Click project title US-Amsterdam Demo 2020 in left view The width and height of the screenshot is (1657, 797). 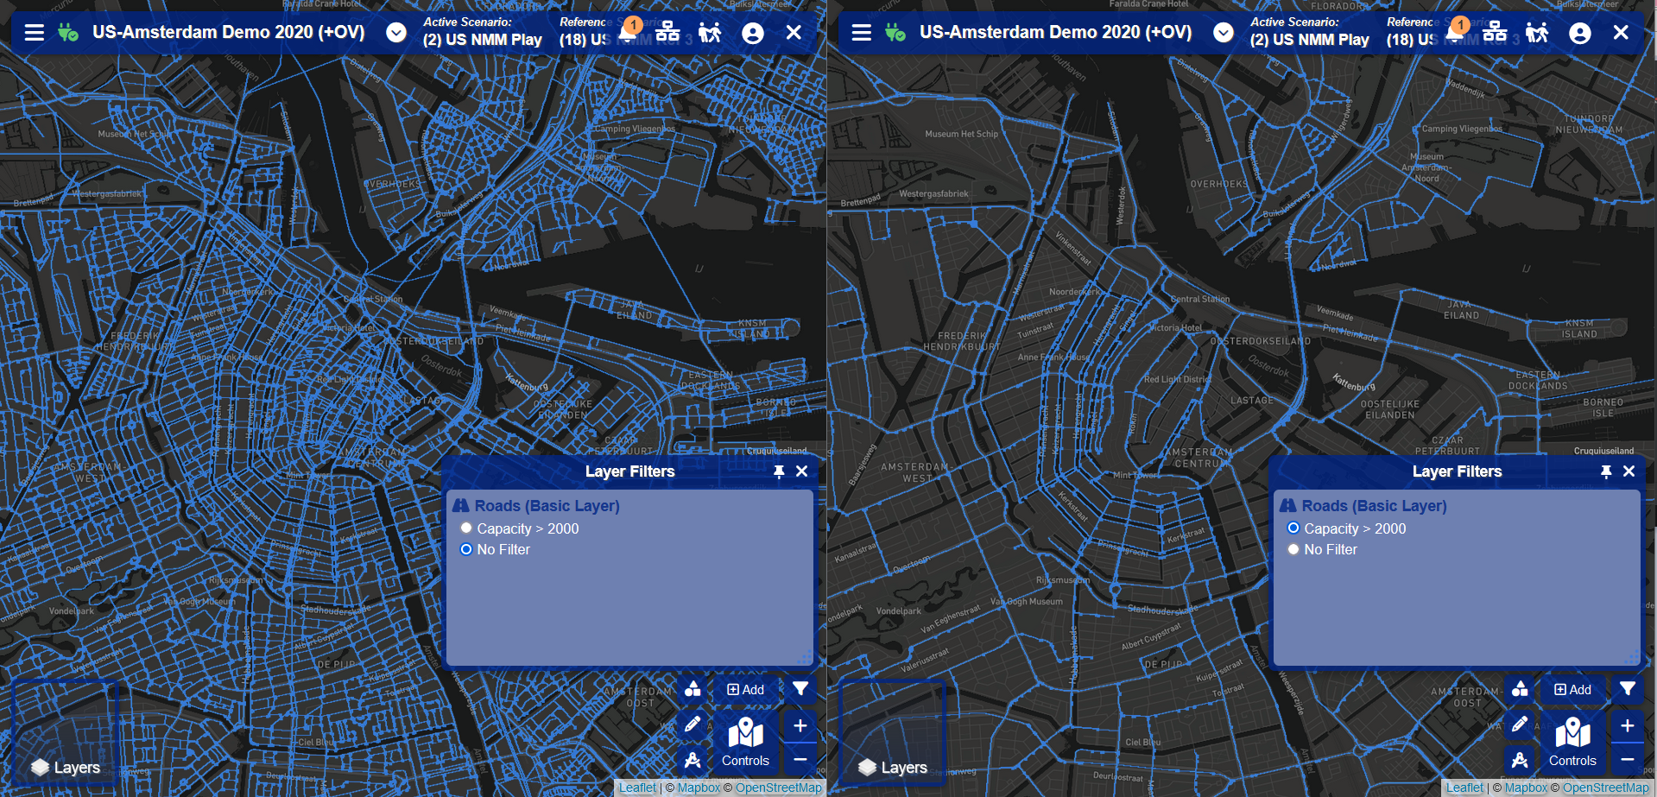229,32
